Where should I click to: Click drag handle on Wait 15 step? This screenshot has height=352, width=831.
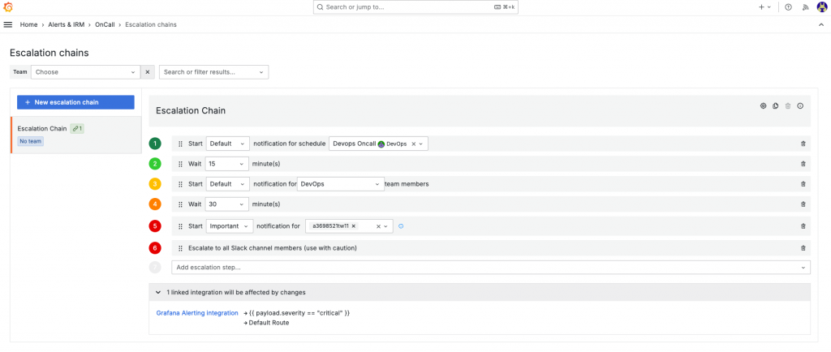(x=180, y=164)
